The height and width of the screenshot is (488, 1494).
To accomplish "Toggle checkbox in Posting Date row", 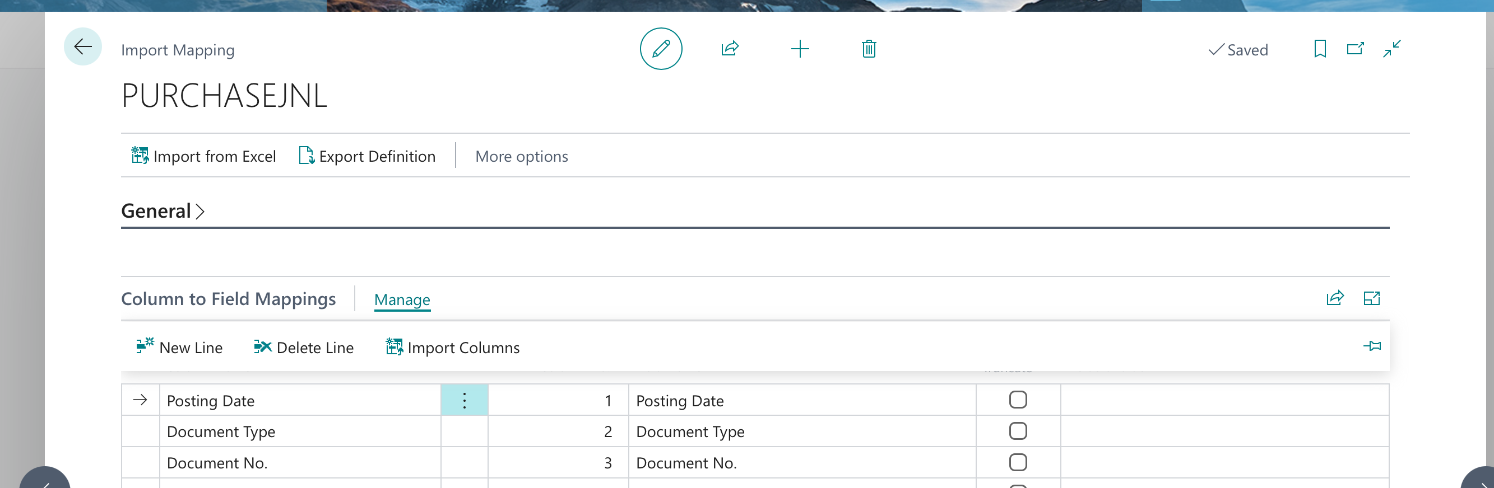I will click(1018, 400).
